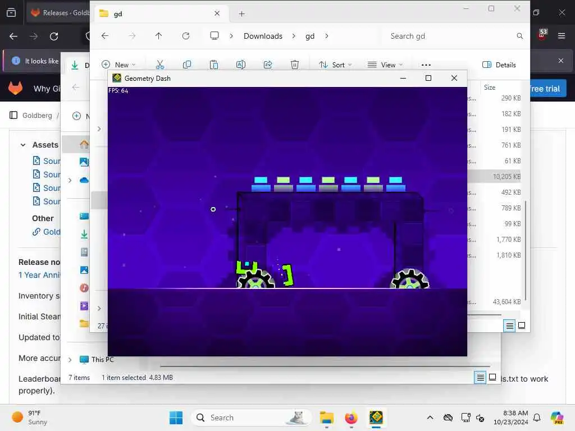Click the clock showing 8:38 AM
Viewport: 575px width, 431px height.
tap(511, 418)
